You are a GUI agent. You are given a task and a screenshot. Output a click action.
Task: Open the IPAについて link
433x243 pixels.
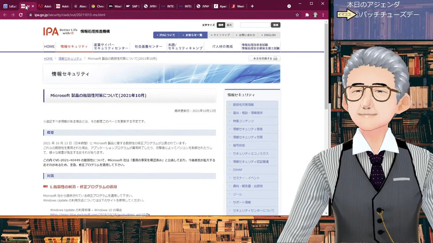click(166, 35)
